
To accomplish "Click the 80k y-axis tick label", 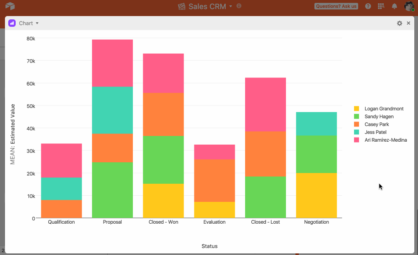I will pos(31,39).
